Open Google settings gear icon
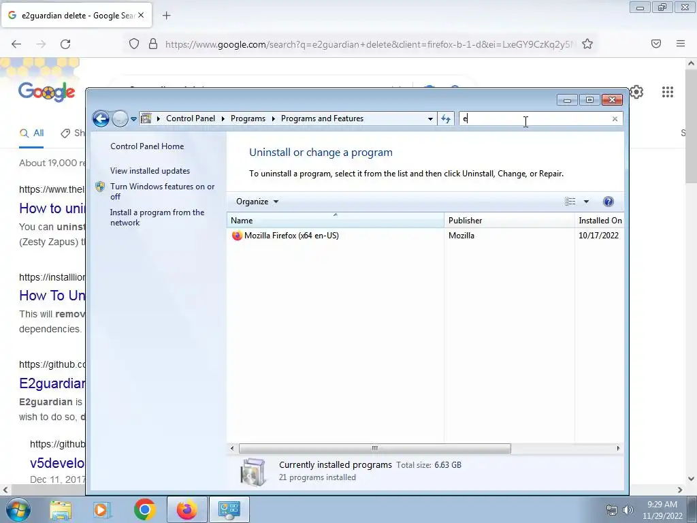 tap(636, 92)
